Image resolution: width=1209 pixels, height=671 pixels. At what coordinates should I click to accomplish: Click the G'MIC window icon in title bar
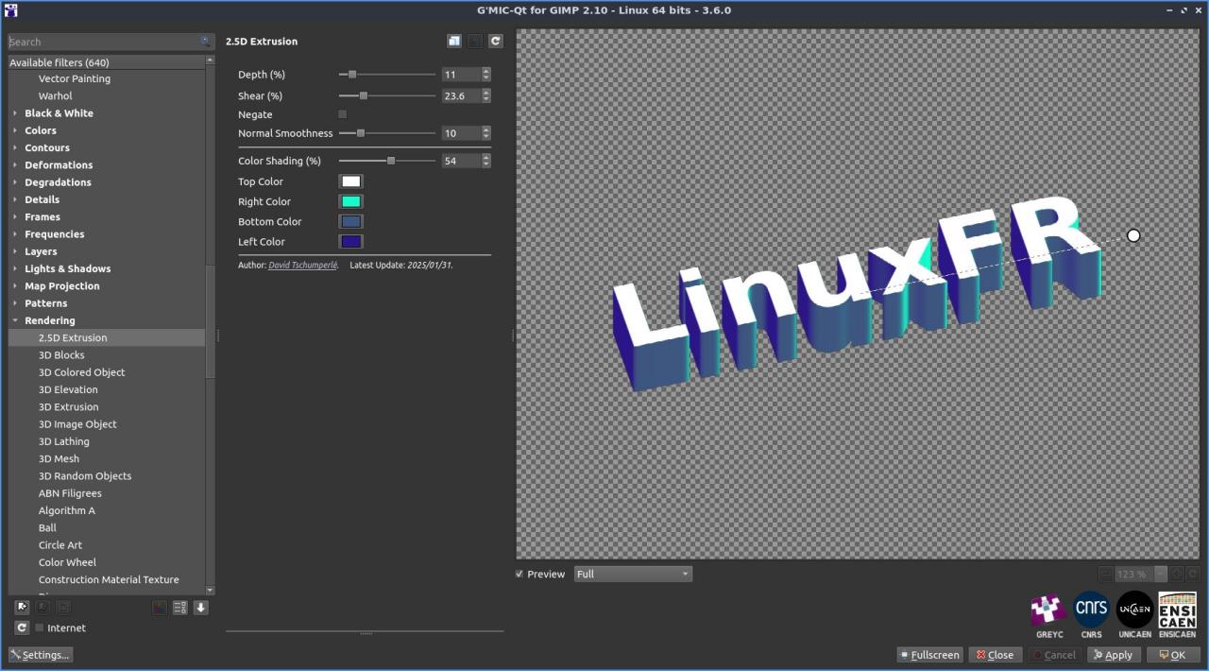[x=10, y=10]
